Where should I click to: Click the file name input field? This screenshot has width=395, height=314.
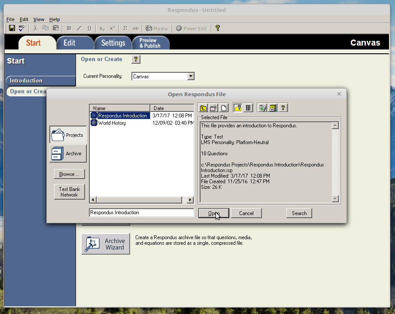point(142,212)
